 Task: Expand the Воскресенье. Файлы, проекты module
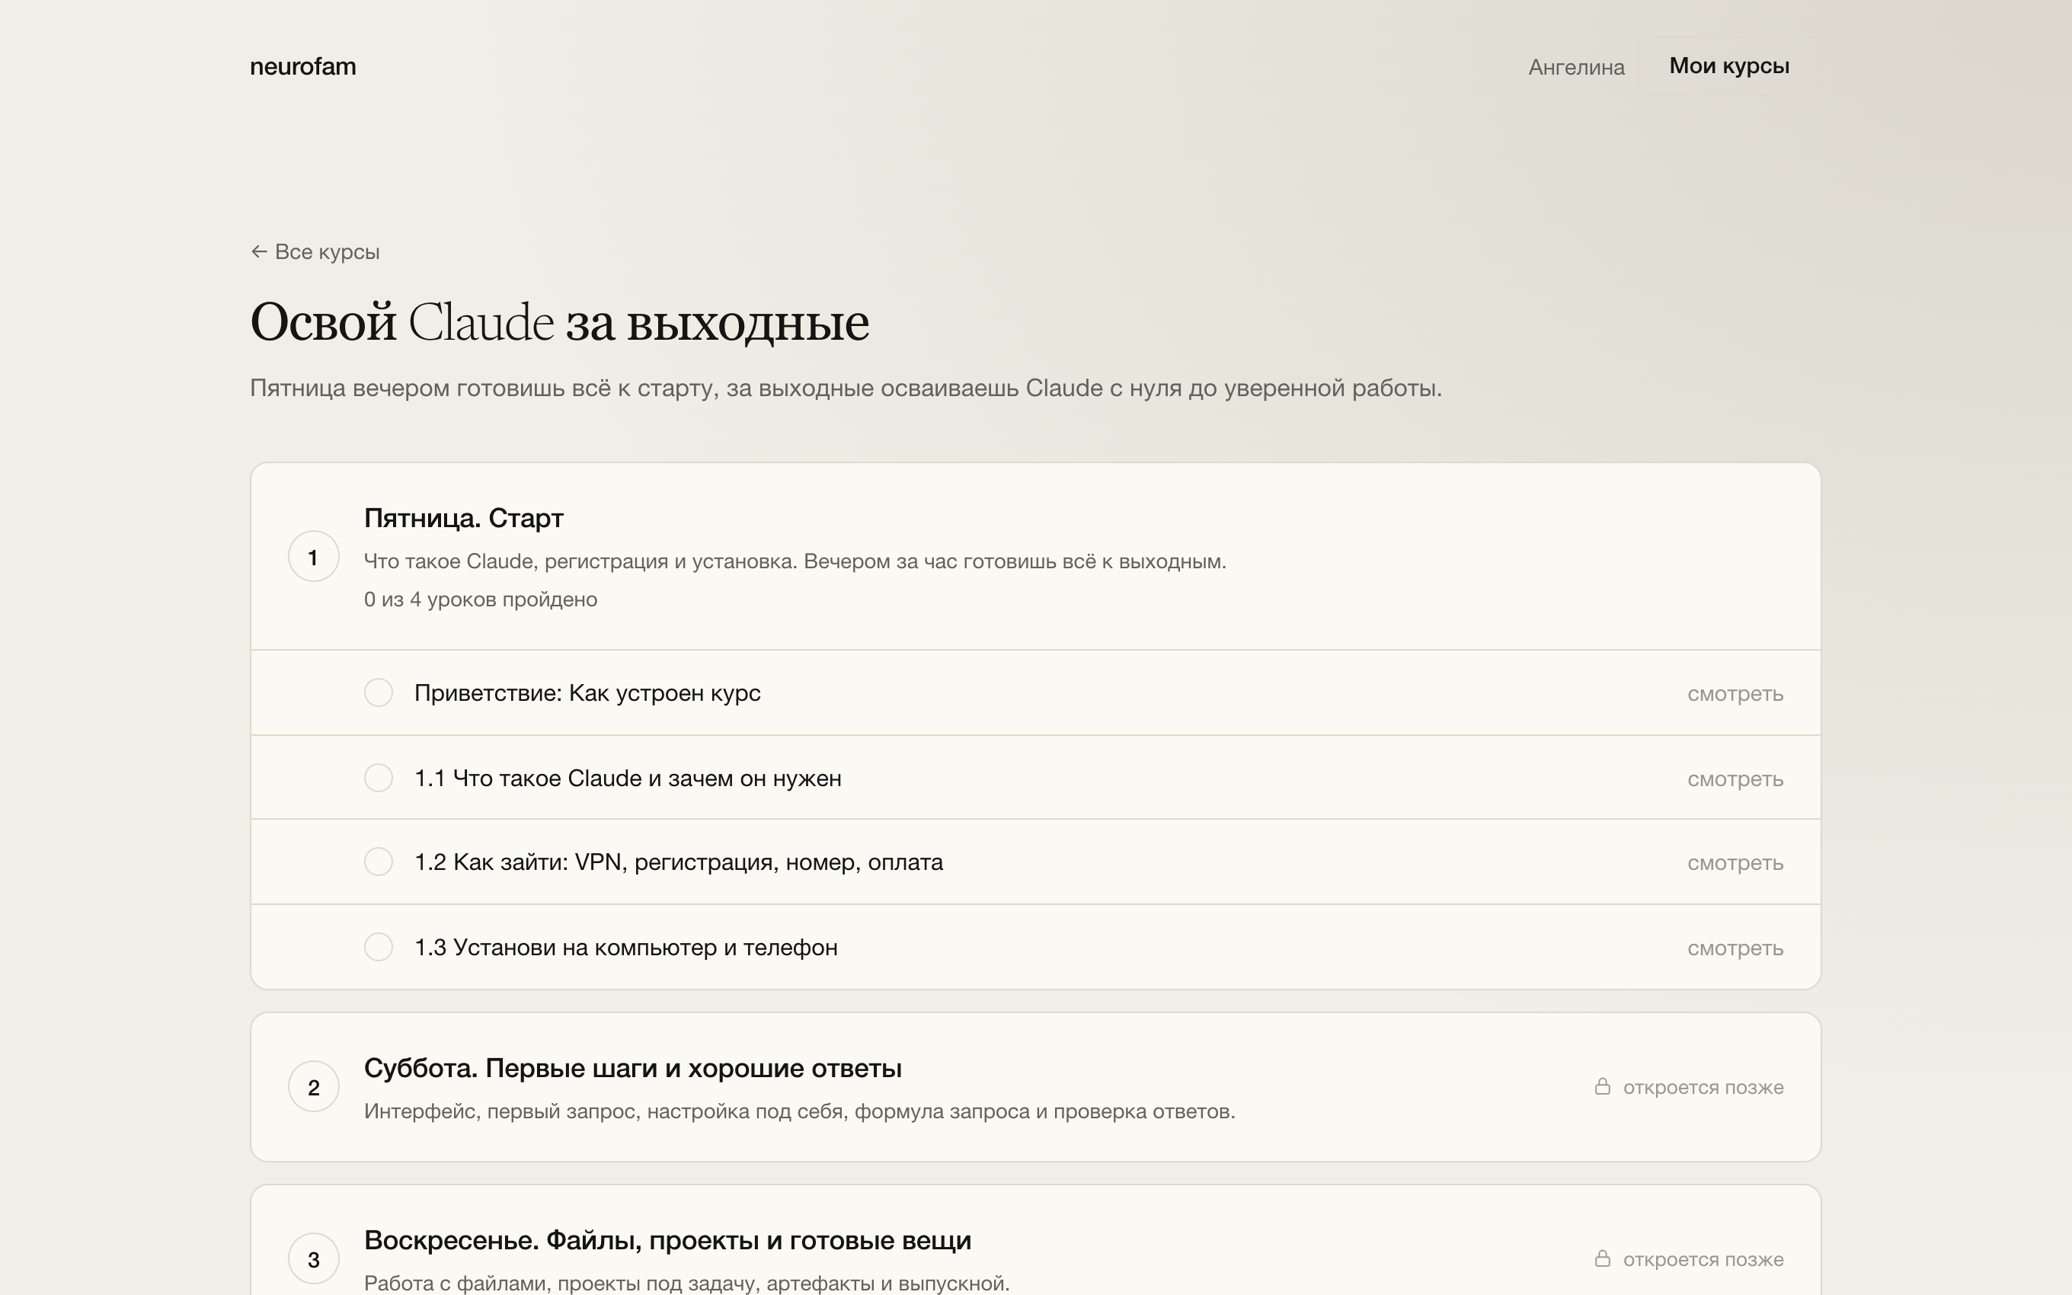(x=1035, y=1241)
